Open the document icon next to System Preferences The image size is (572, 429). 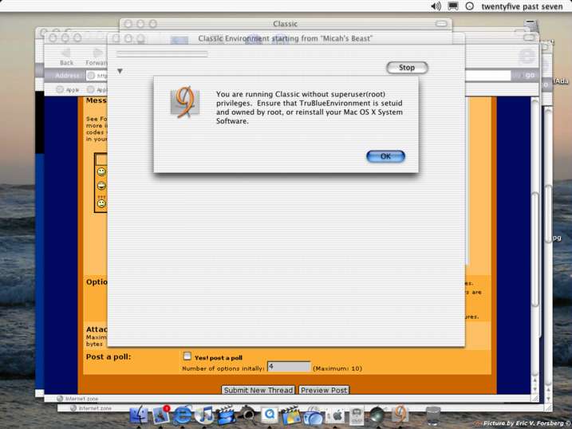click(x=357, y=415)
